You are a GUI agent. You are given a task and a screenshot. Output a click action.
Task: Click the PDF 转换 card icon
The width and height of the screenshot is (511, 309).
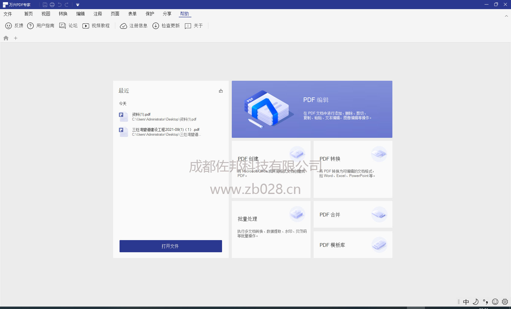point(379,154)
